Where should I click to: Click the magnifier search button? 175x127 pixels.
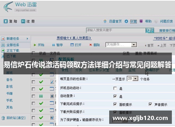[x=148, y=31]
